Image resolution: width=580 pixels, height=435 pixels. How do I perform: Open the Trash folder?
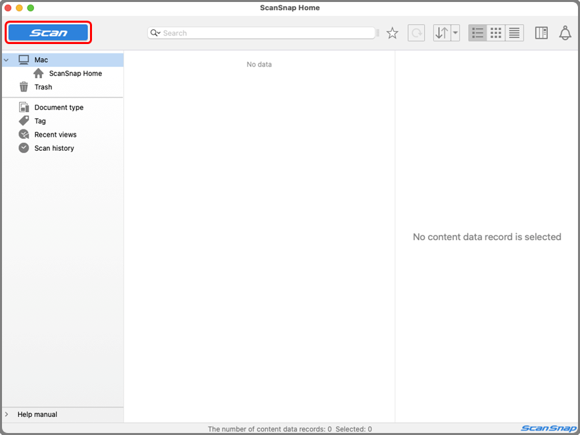click(x=63, y=87)
